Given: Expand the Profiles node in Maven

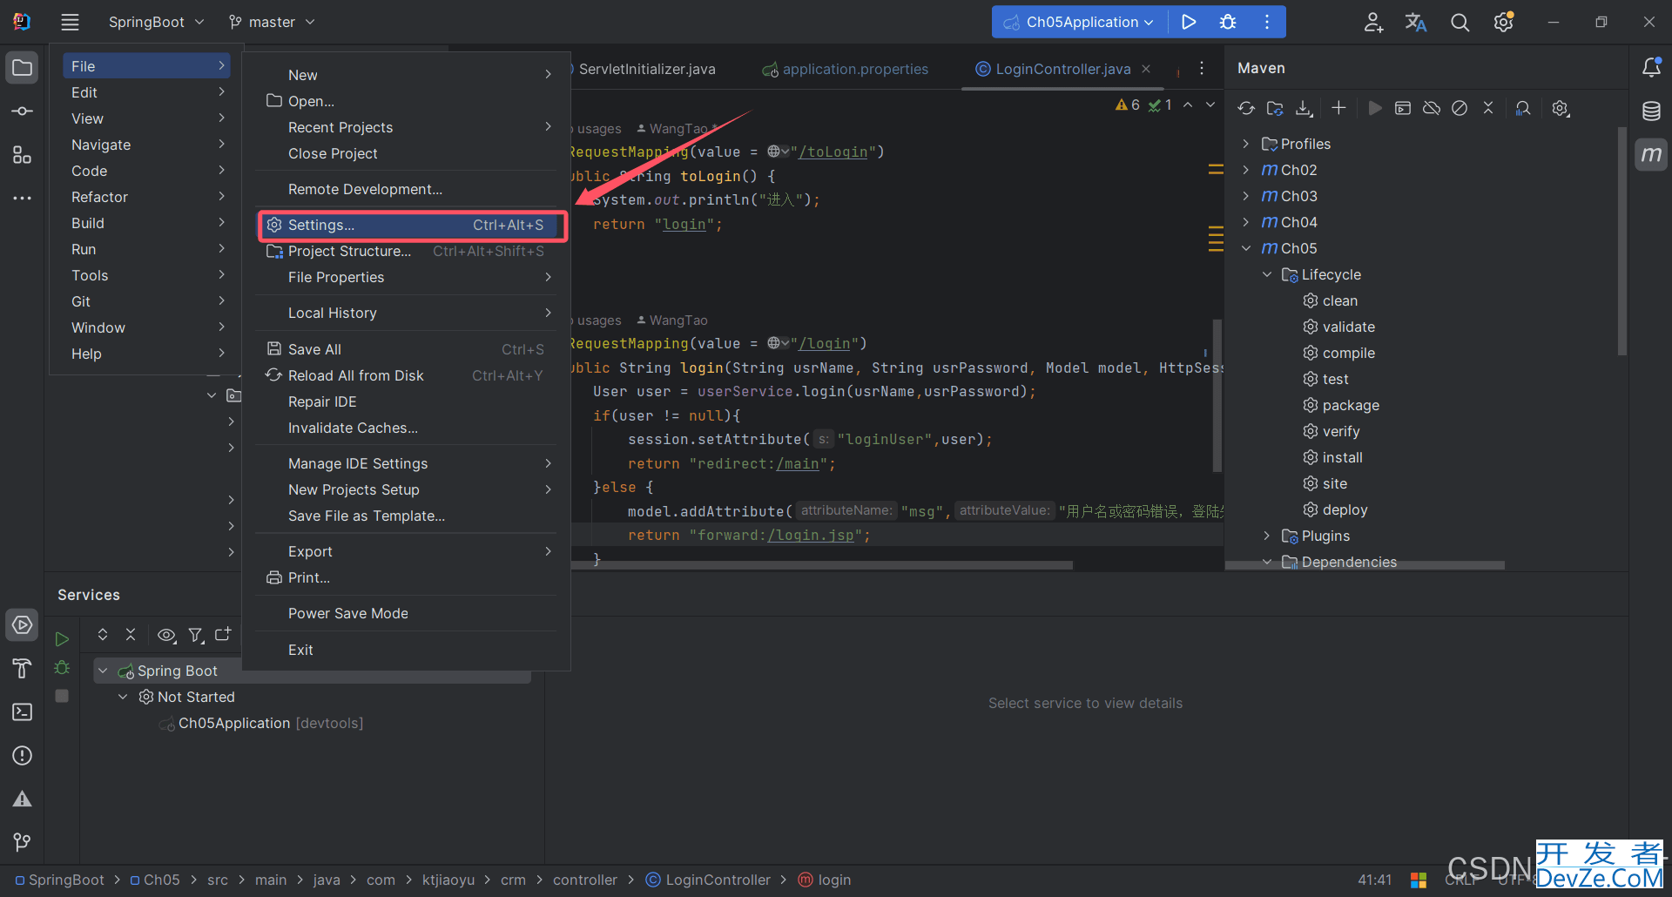Looking at the screenshot, I should coord(1246,144).
